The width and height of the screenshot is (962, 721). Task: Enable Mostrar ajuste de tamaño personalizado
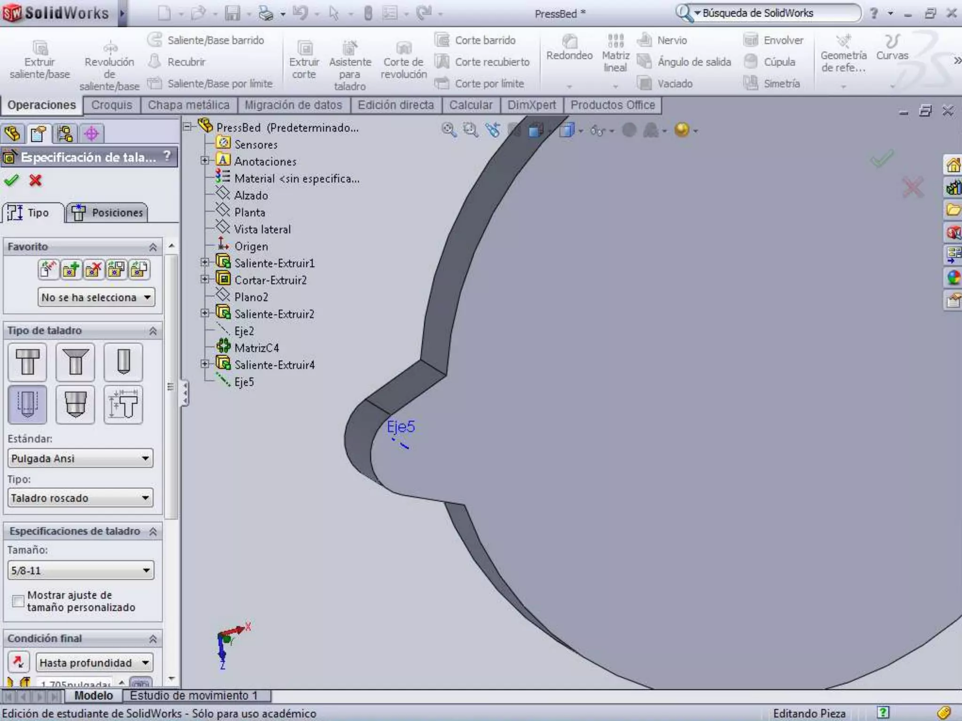coord(18,601)
